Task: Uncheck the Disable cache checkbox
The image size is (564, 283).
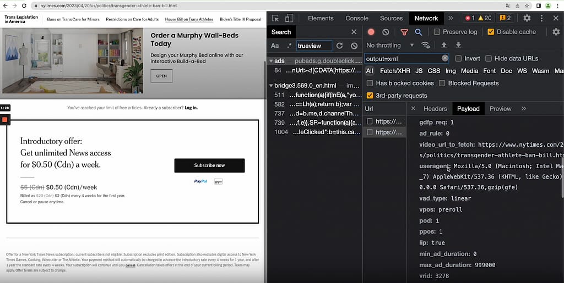Action: [491, 32]
